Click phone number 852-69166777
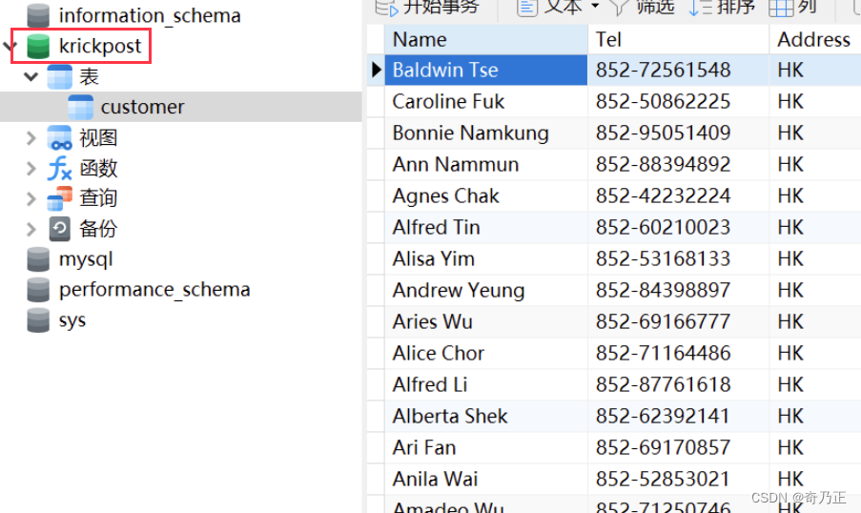Viewport: 861px width, 513px height. (664, 322)
